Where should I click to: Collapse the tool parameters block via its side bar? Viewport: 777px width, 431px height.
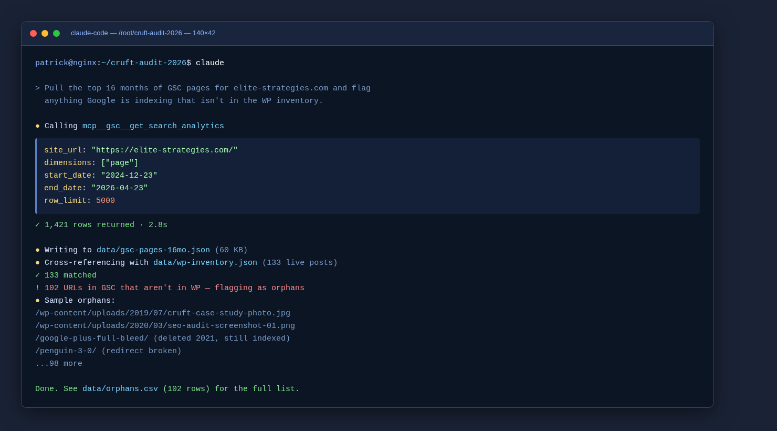(36, 176)
